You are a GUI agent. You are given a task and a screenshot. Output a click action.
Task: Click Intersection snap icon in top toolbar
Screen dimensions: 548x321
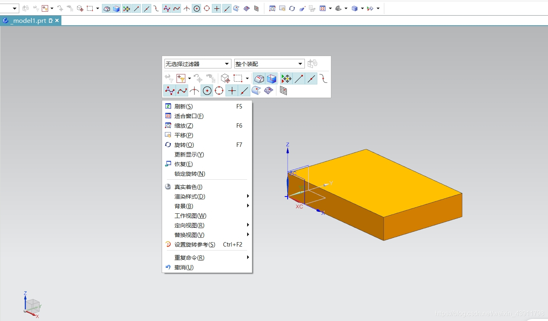coord(187,8)
